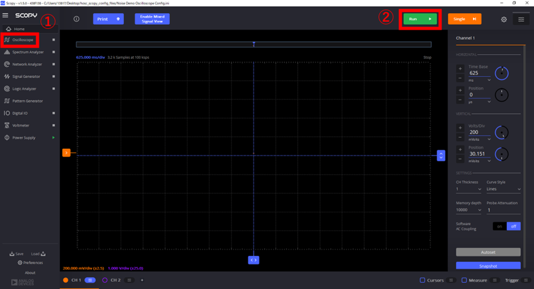Click the vertical Position value 30.151
The image size is (534, 289).
point(480,154)
